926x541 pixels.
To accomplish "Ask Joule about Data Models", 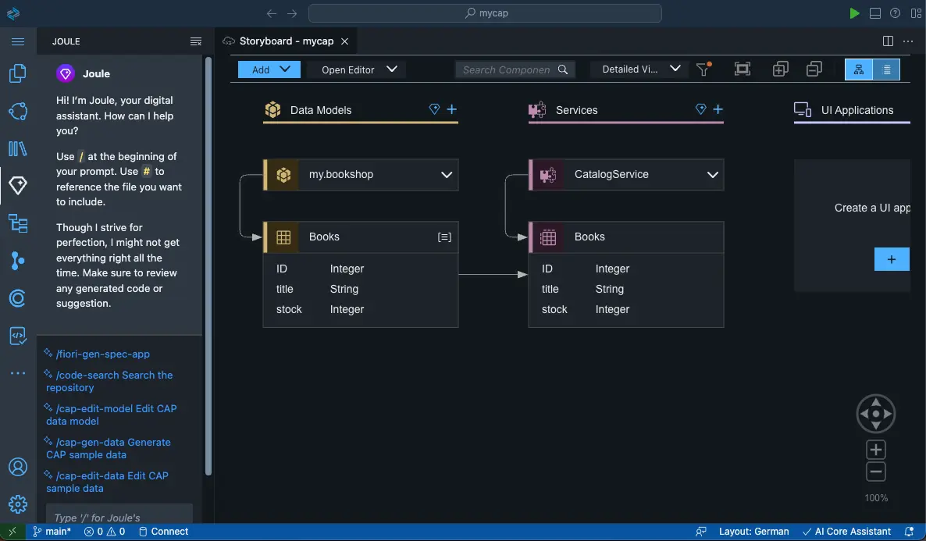I will tap(434, 109).
